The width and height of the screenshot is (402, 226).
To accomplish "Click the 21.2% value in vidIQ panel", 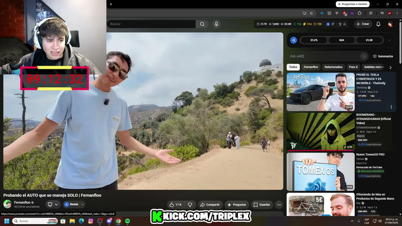I will (314, 40).
